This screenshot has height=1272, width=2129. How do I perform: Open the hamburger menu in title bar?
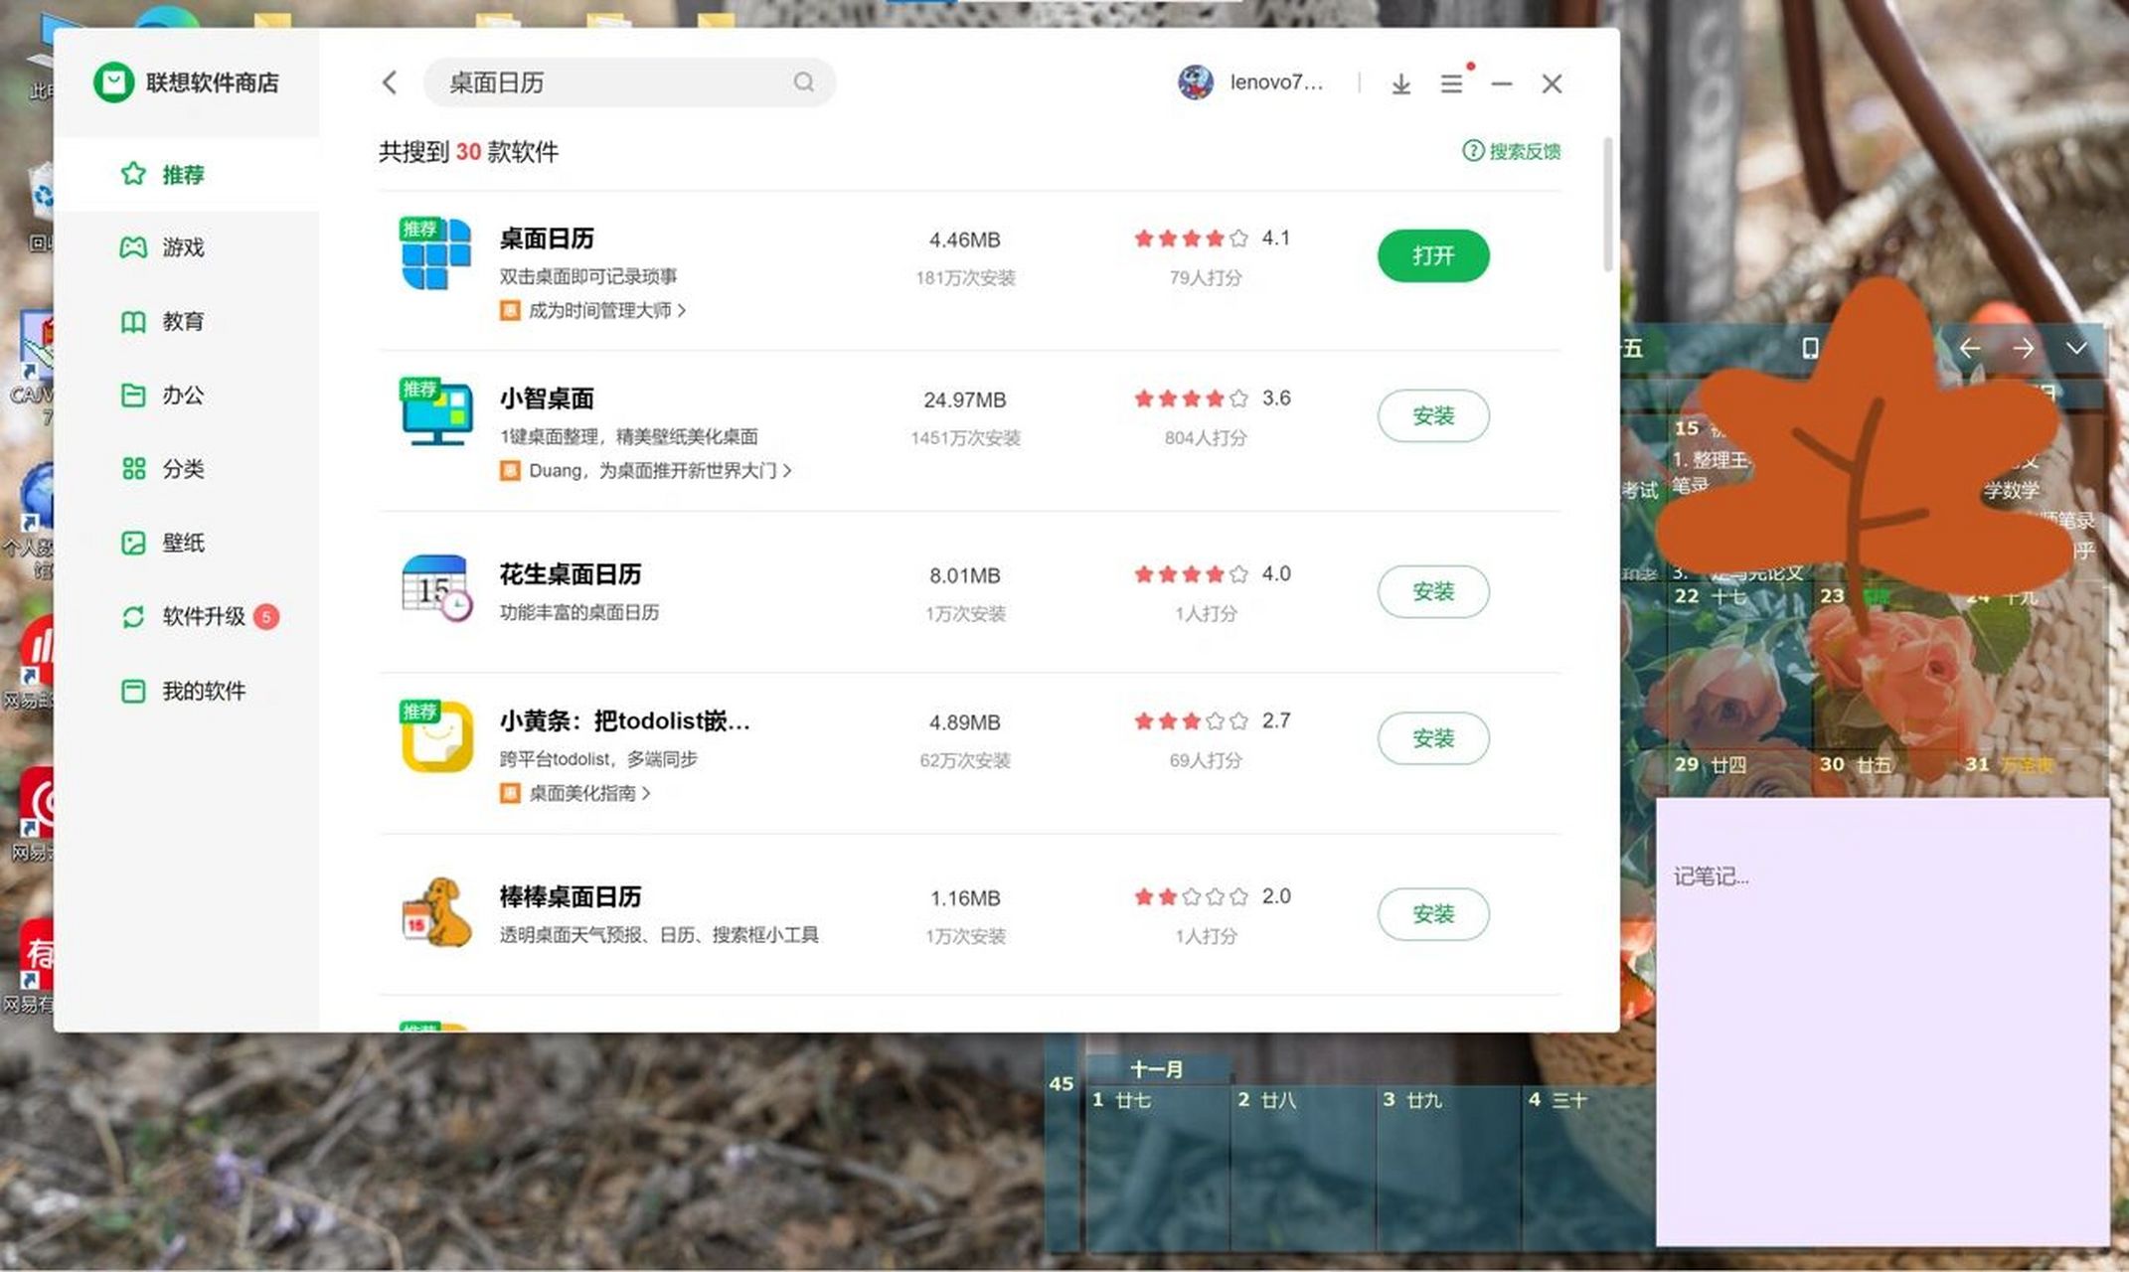tap(1451, 83)
